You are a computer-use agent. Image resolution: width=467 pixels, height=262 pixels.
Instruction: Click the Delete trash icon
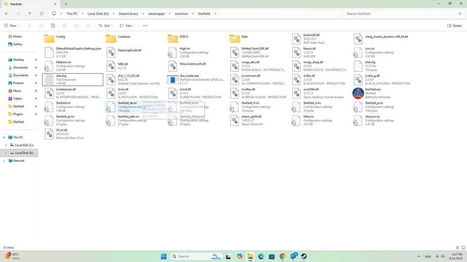pyautogui.click(x=88, y=25)
